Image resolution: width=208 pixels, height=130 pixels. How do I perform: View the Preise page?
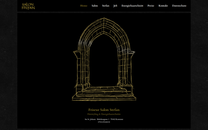tap(151, 6)
